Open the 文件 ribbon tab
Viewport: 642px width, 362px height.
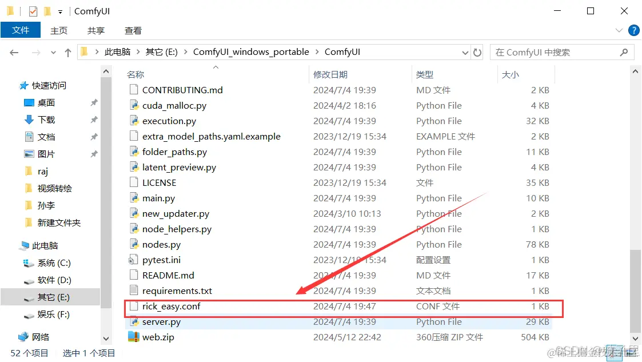pyautogui.click(x=21, y=30)
